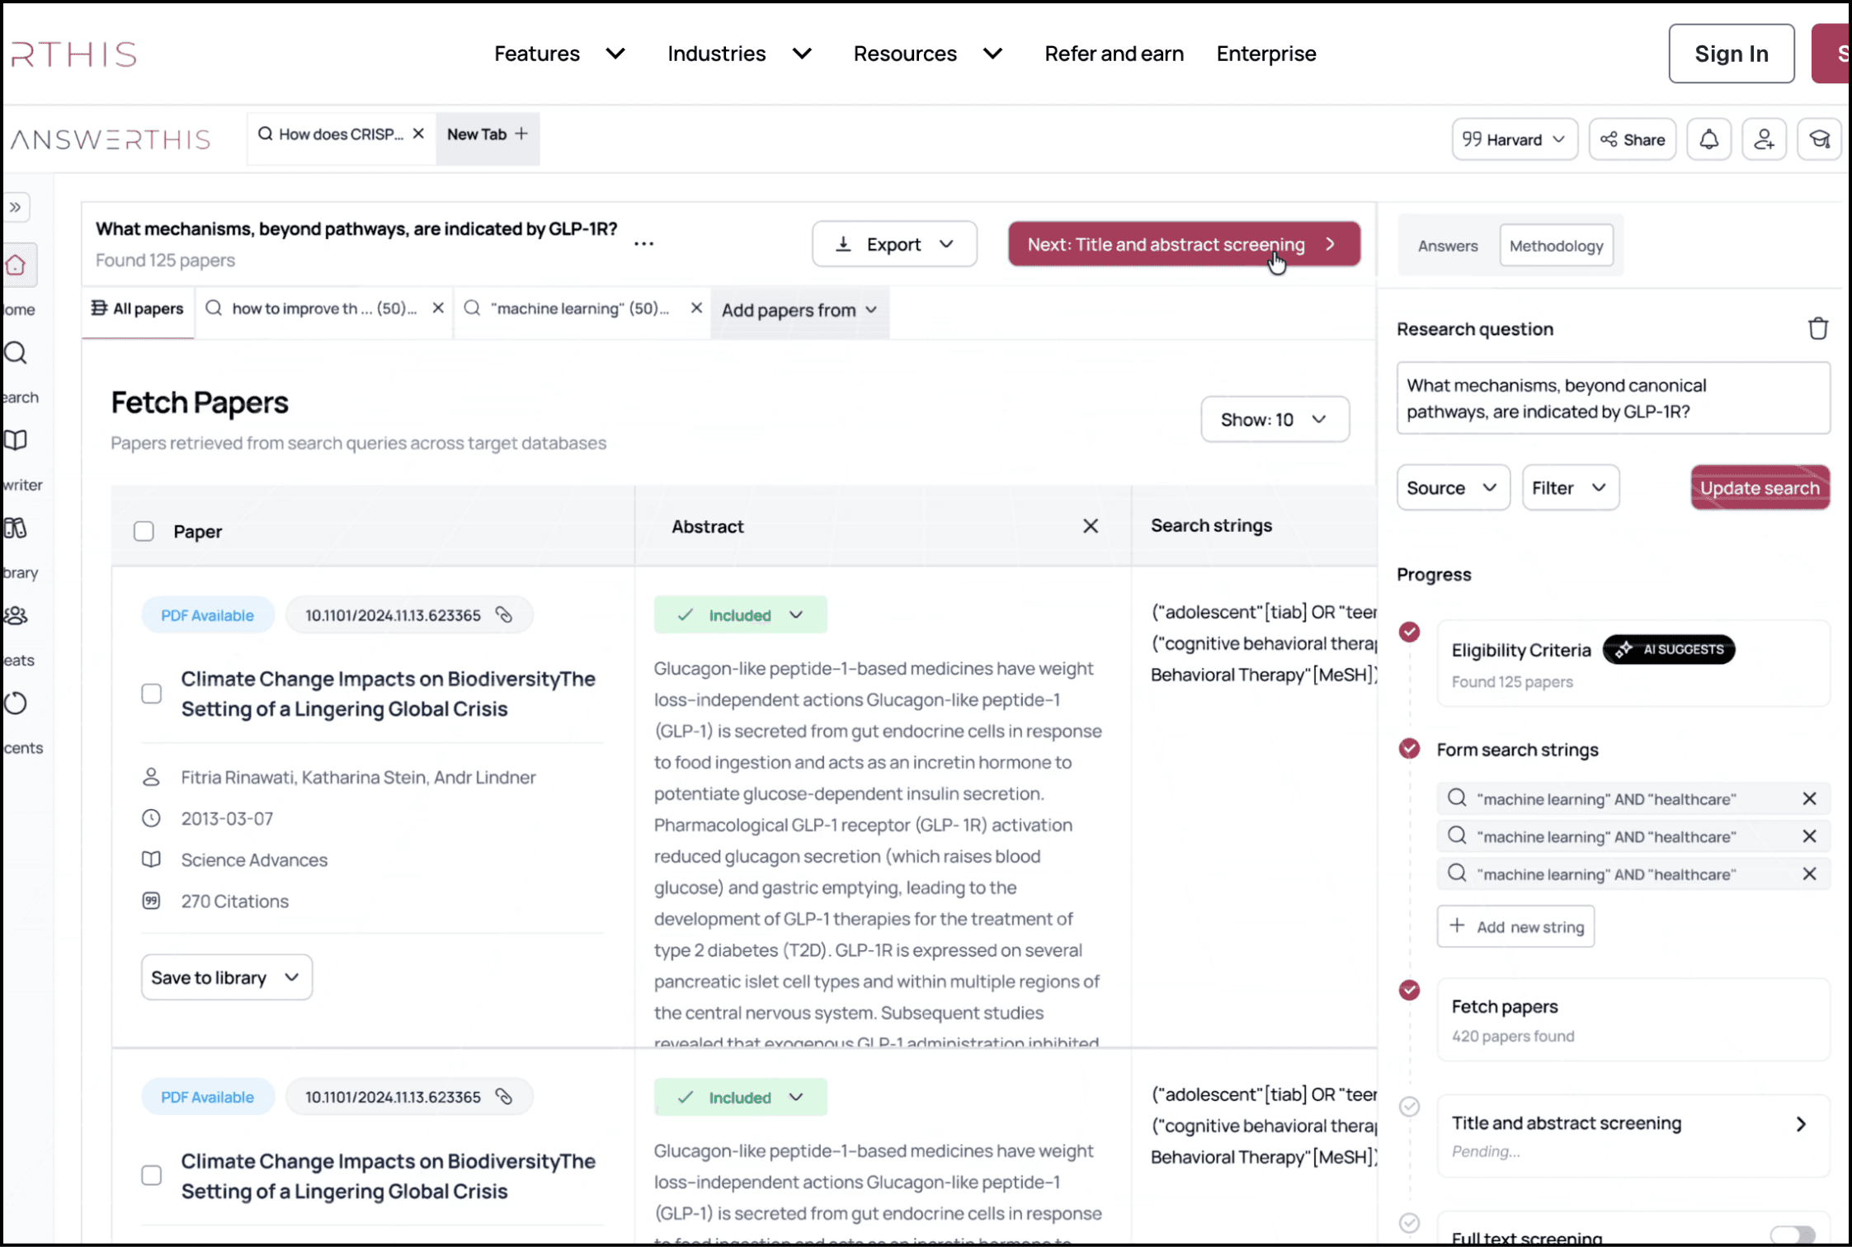
Task: Click the Update search button
Action: pyautogui.click(x=1760, y=487)
